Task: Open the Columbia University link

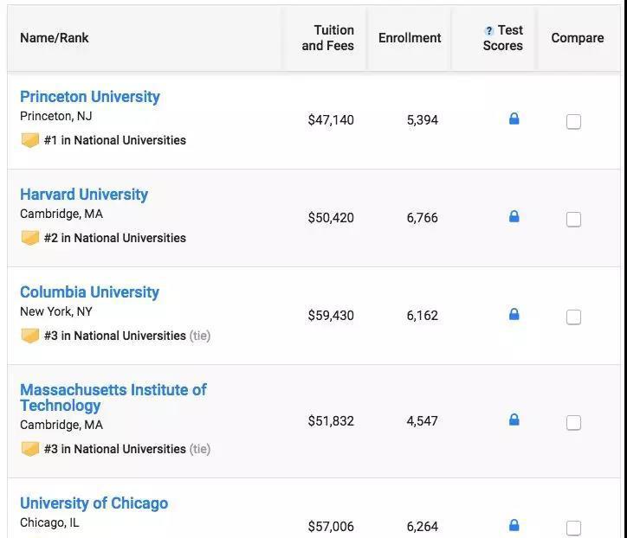Action: (x=89, y=292)
